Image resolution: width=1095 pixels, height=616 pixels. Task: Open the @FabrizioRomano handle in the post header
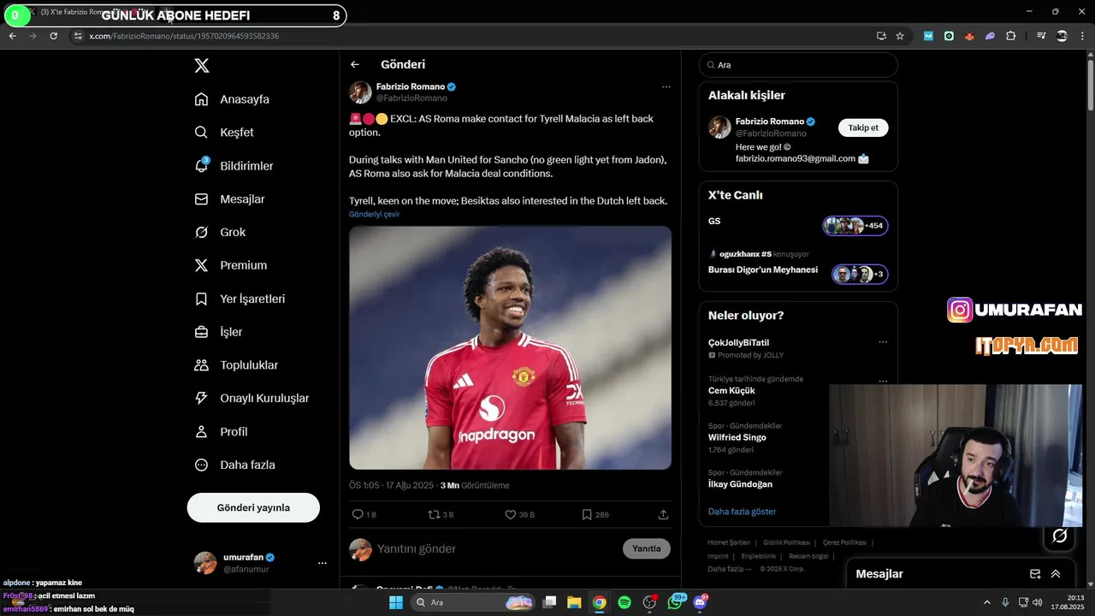[411, 98]
